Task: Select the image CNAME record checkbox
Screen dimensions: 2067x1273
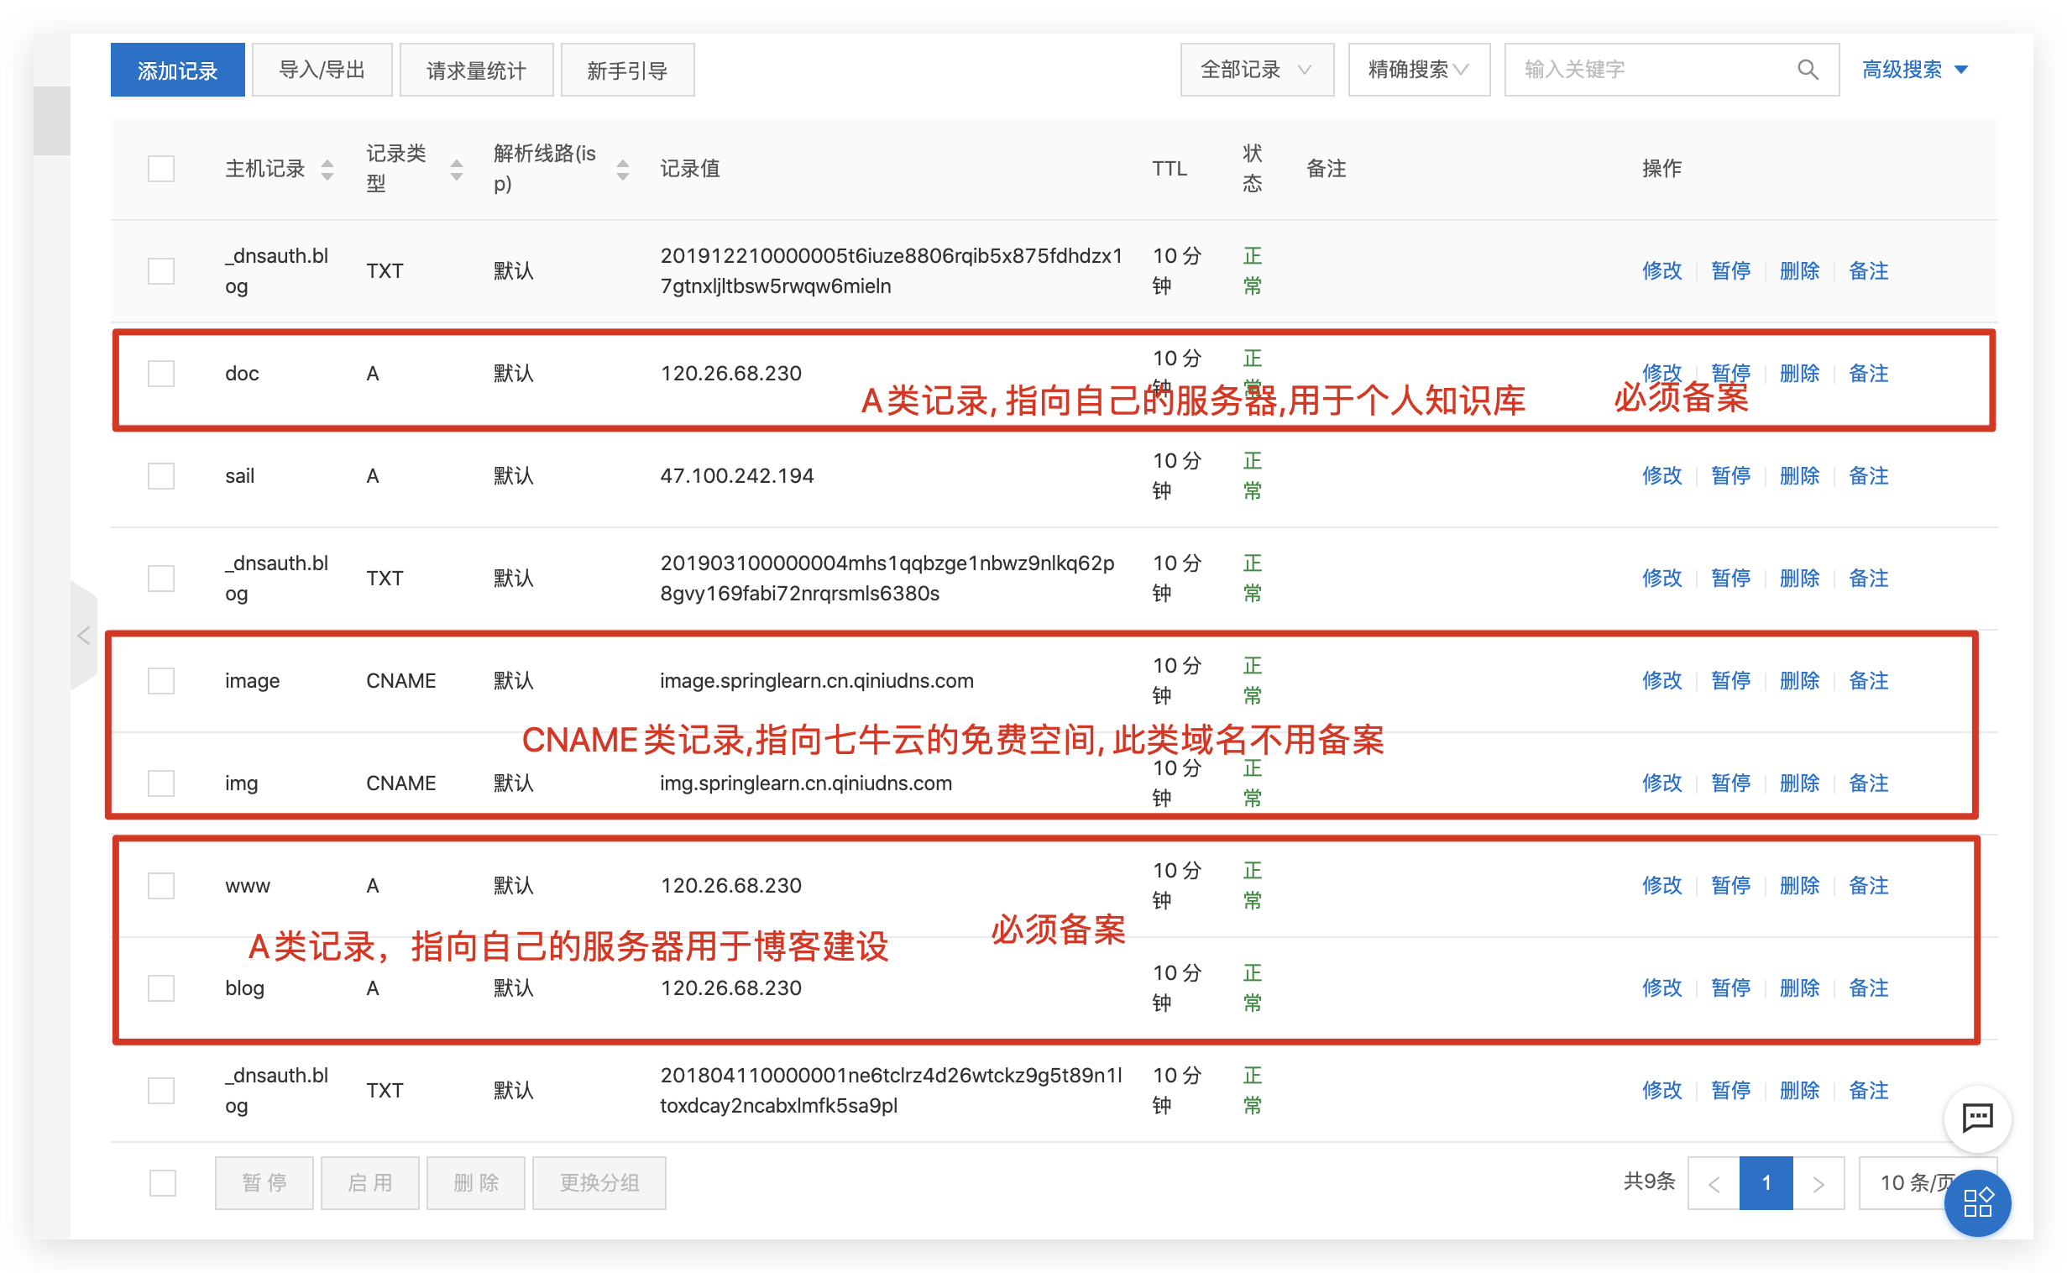Action: click(x=160, y=680)
